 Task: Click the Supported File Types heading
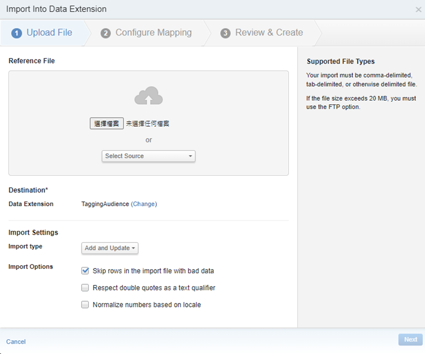340,61
